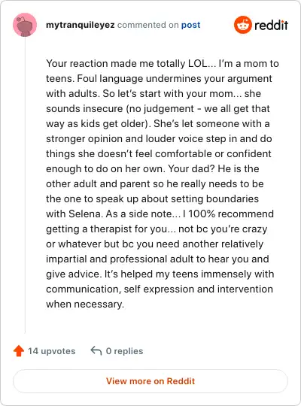Click the orange Reddit Snoo logo icon
Screen dimensions: 301x406
tap(242, 25)
